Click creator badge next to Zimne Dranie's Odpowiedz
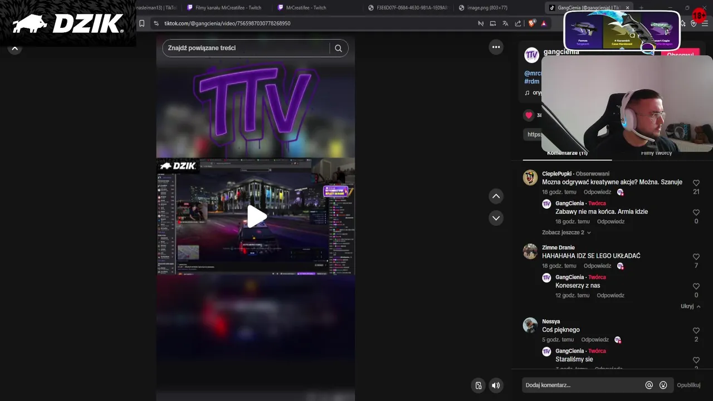Image resolution: width=713 pixels, height=401 pixels. tap(620, 266)
